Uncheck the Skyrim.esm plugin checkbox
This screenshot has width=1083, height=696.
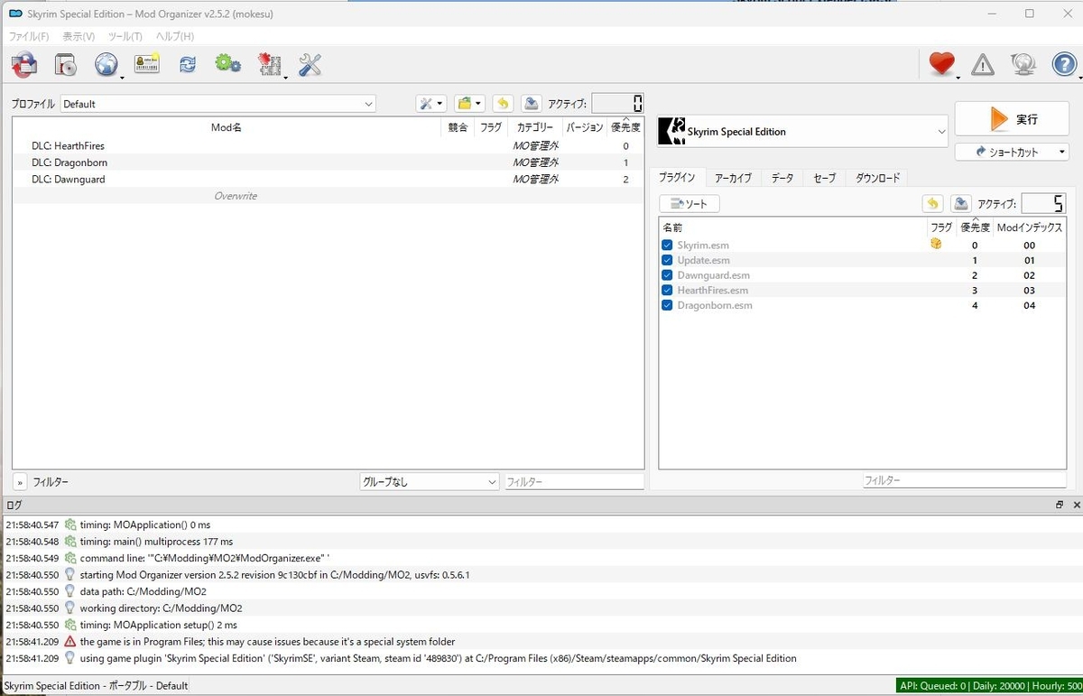[x=667, y=246]
